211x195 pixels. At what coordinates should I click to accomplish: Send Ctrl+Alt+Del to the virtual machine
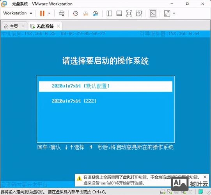[62, 13]
